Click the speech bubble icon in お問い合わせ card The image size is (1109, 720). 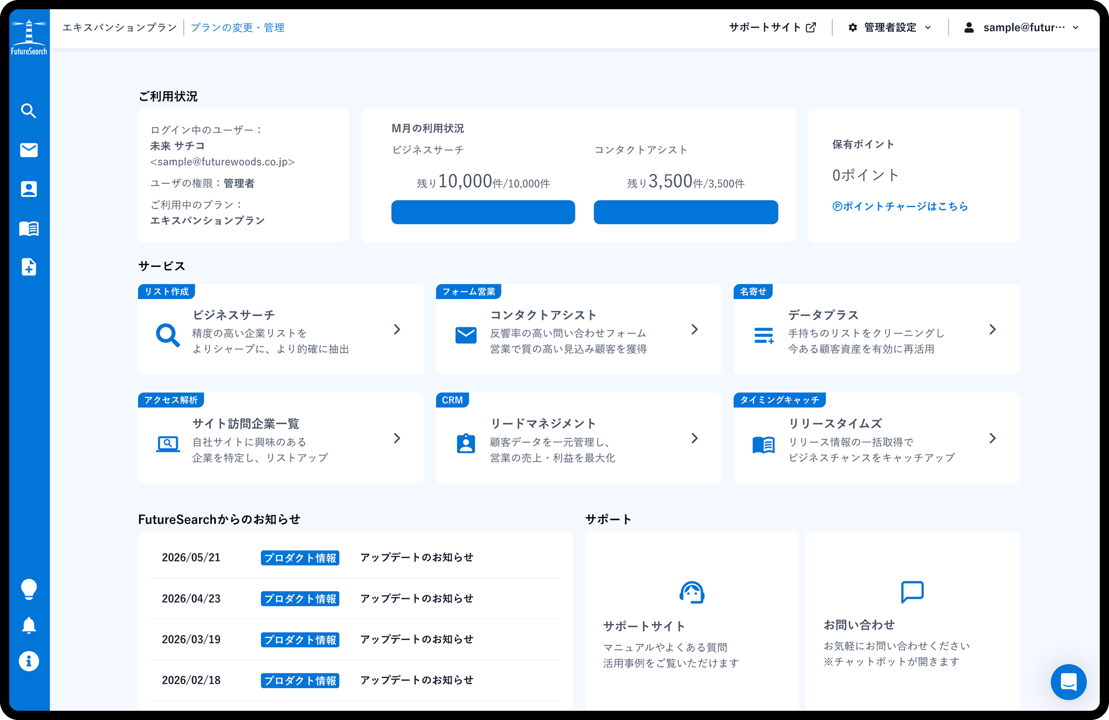click(912, 592)
